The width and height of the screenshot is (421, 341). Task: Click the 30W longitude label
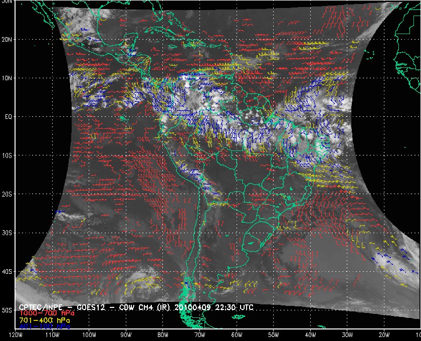point(347,335)
